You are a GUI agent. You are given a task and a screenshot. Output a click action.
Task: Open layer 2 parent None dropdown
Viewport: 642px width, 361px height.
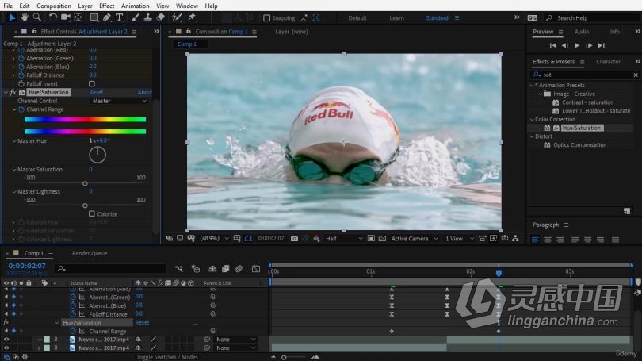click(x=236, y=340)
